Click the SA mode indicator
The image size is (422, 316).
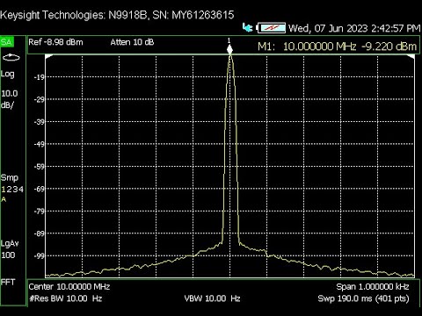[x=7, y=42]
